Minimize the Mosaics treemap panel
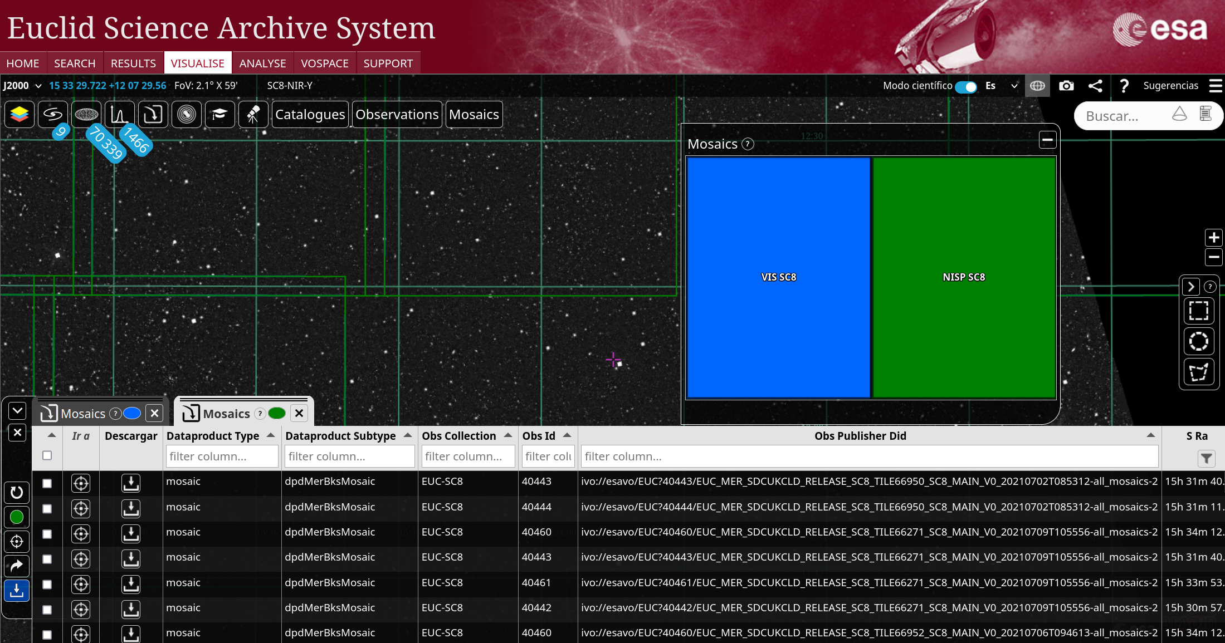This screenshot has height=643, width=1225. tap(1047, 140)
